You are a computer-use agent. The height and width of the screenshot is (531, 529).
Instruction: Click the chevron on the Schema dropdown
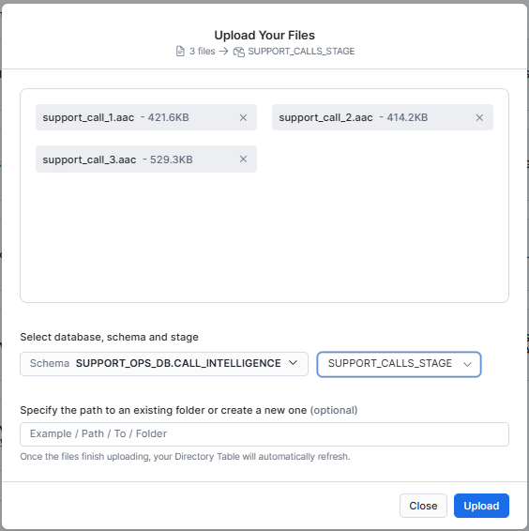293,363
